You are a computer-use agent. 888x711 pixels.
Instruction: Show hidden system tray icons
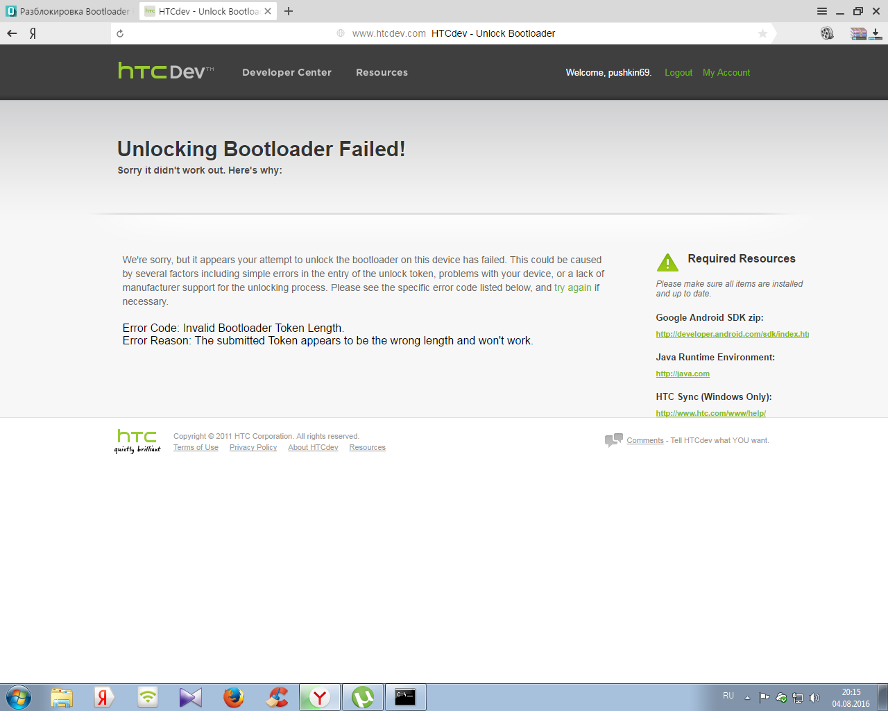[x=747, y=697]
